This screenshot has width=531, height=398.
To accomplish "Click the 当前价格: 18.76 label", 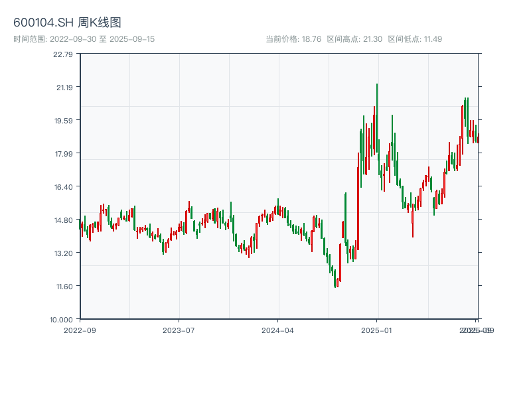I will [x=293, y=39].
